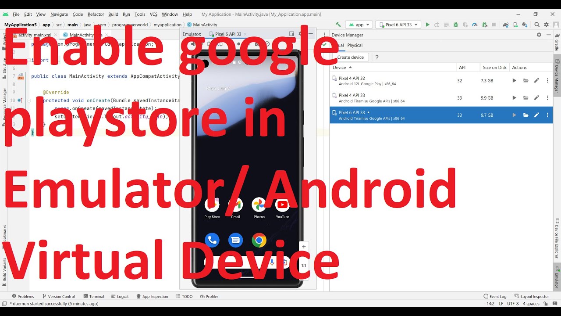Open Search Everywhere magnifier icon
The width and height of the screenshot is (561, 316).
pyautogui.click(x=537, y=25)
